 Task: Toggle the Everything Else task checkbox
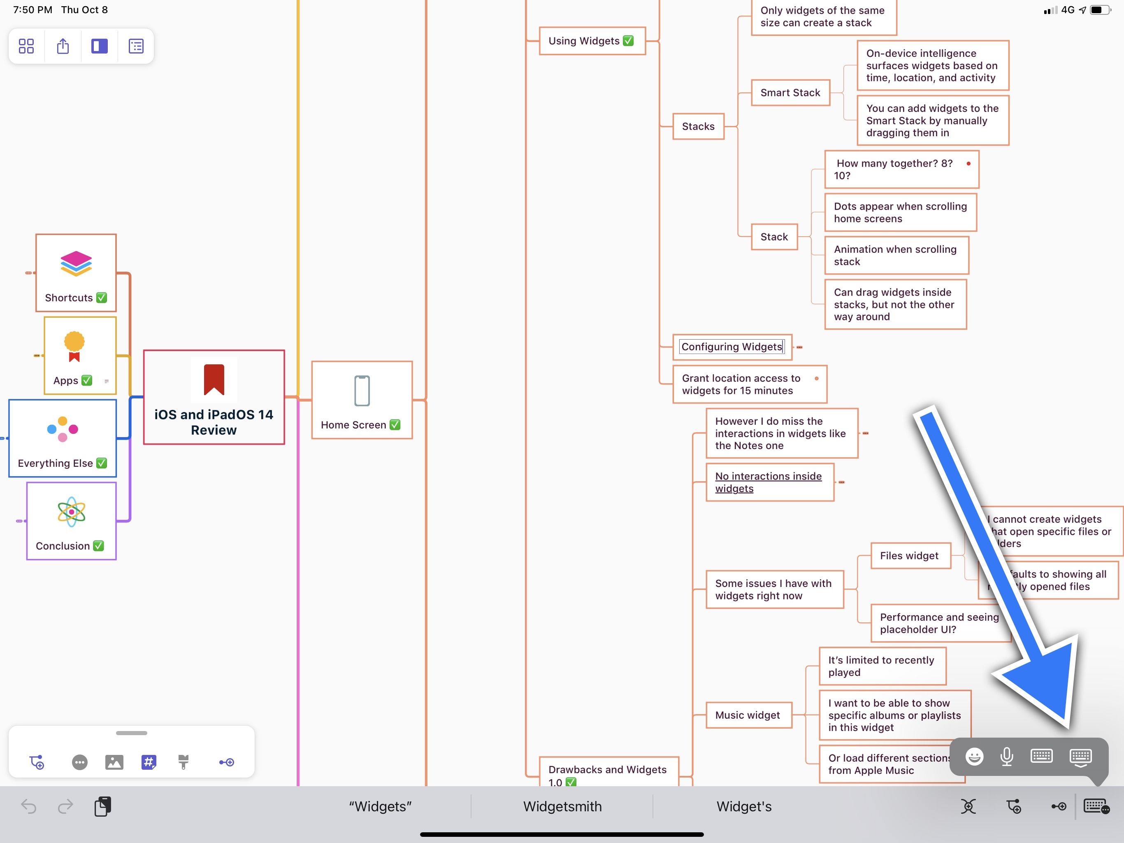click(102, 463)
